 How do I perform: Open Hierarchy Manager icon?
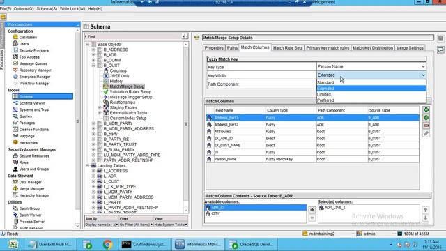[15, 195]
